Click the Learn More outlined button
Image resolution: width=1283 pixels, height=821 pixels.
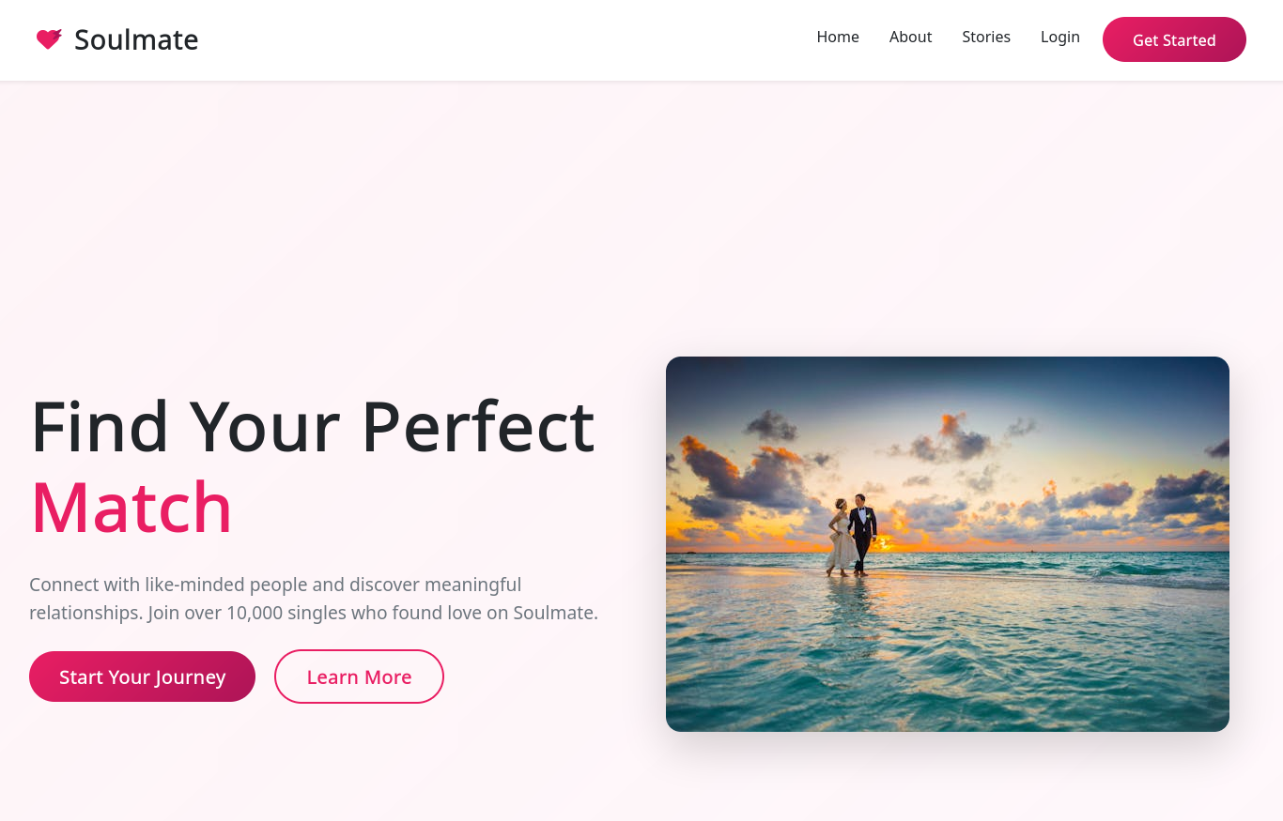359,677
